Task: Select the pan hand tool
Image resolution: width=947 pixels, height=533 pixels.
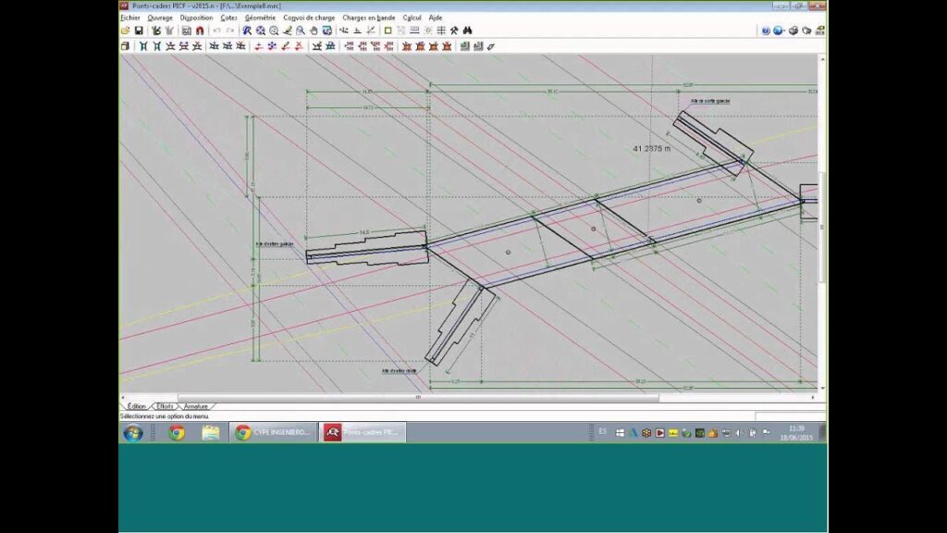Action: tap(314, 31)
